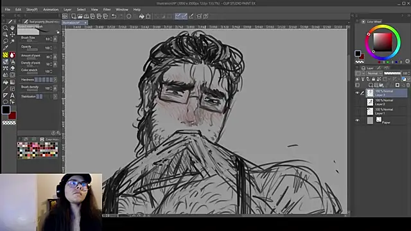Click the dark red sub color swatch in tool palette
This screenshot has height=231, width=411.
tap(13, 116)
